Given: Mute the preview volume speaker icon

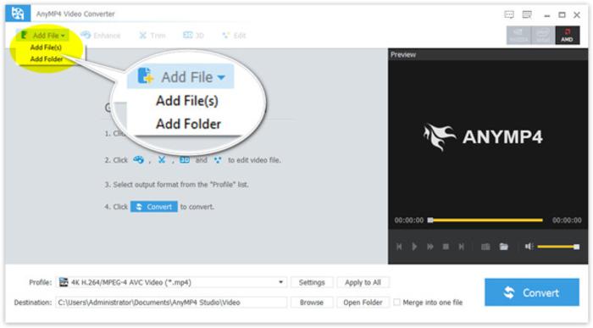Looking at the screenshot, I should click(529, 247).
